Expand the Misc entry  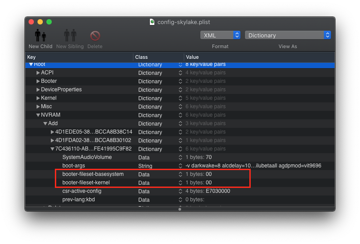pyautogui.click(x=38, y=107)
